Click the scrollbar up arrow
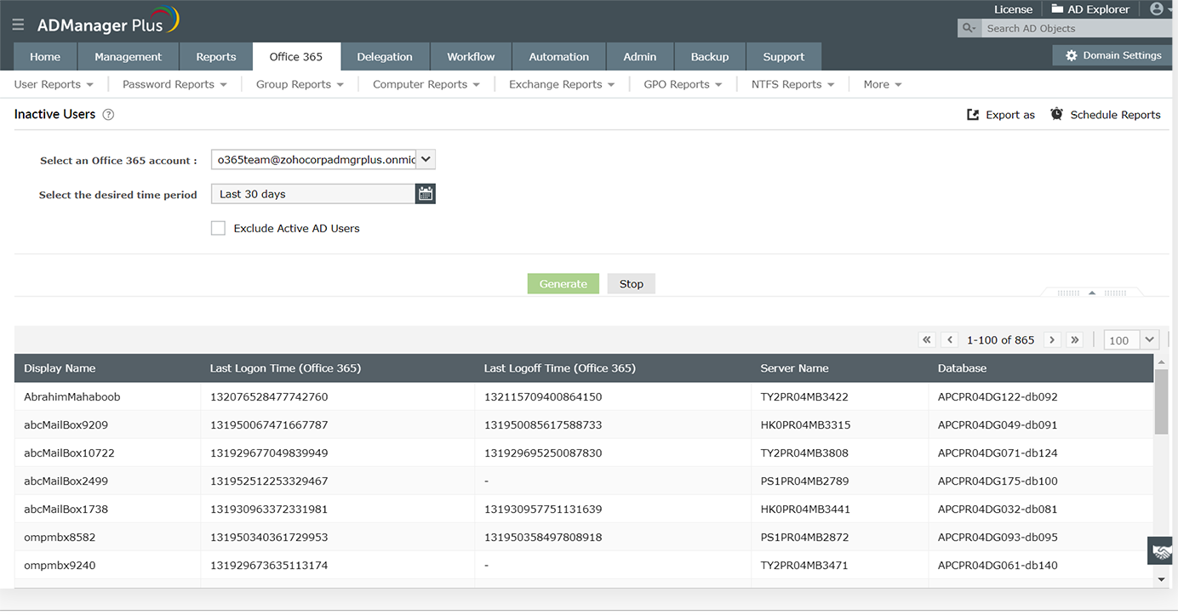The image size is (1178, 615). [x=1162, y=362]
